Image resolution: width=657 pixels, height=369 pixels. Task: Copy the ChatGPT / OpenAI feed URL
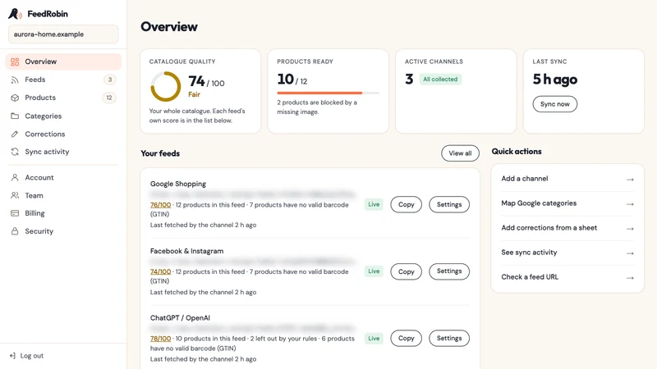point(406,338)
